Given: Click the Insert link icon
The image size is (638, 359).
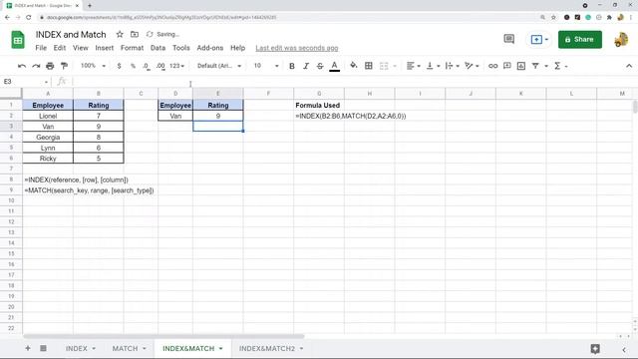Looking at the screenshot, I should click(492, 66).
